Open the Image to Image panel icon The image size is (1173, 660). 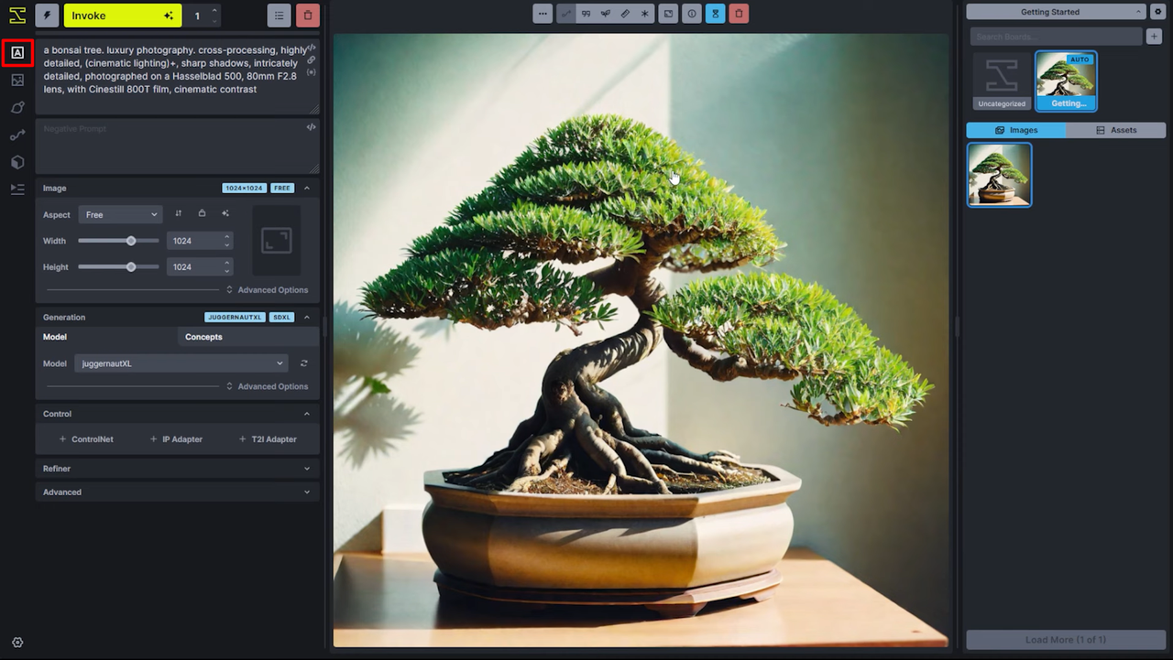coord(16,80)
